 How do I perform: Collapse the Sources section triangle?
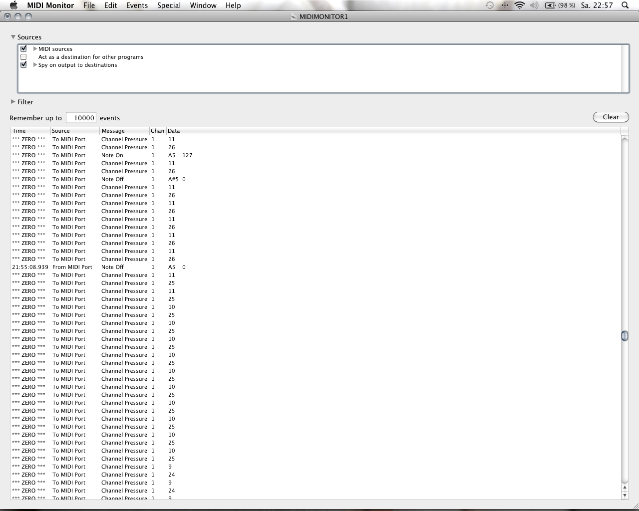13,37
